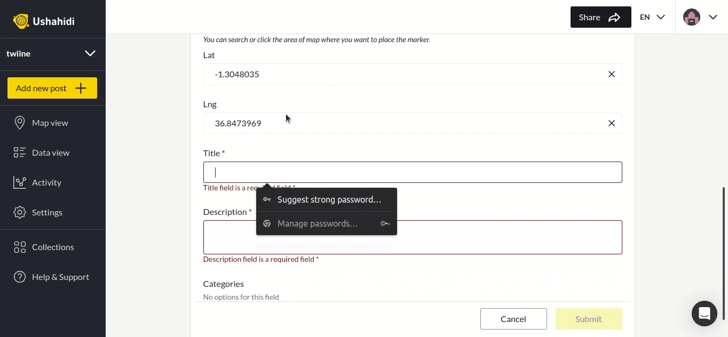This screenshot has width=728, height=337.
Task: Open the Intercom chat bubble
Action: point(705,314)
